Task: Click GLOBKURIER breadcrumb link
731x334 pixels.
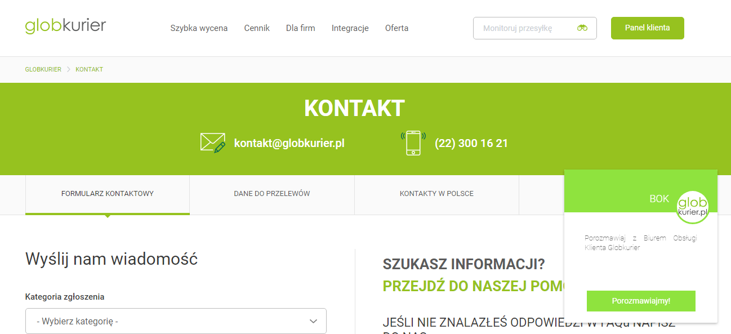Action: click(x=43, y=69)
